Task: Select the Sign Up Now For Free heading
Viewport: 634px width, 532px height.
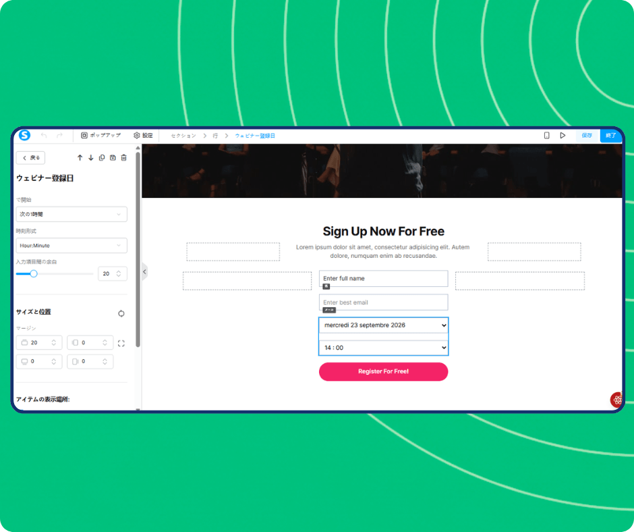Action: pyautogui.click(x=383, y=231)
